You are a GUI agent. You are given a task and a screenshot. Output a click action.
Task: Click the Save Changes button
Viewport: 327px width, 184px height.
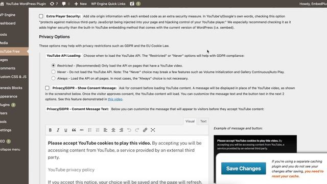(x=243, y=168)
